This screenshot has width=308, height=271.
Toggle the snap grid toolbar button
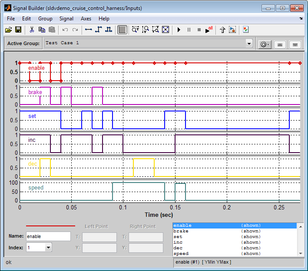click(122, 29)
